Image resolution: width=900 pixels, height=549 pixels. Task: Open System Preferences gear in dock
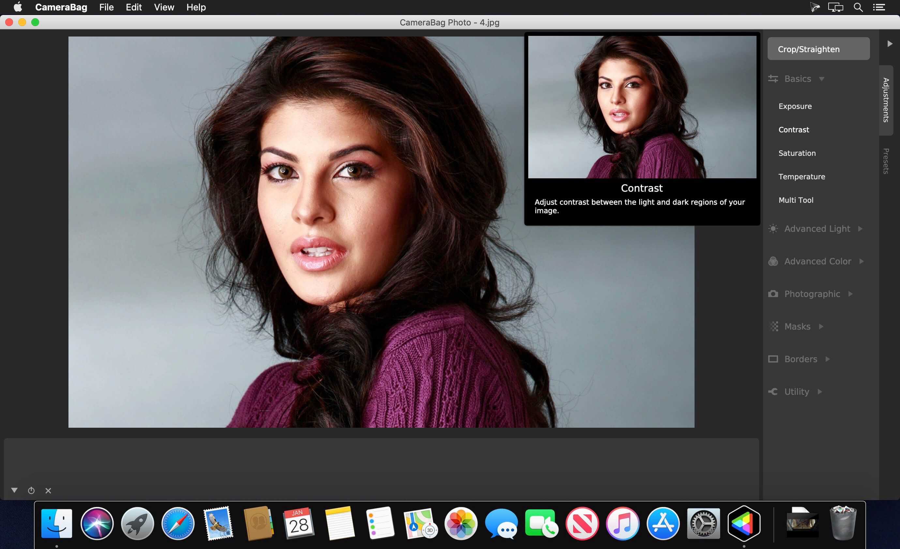click(703, 523)
